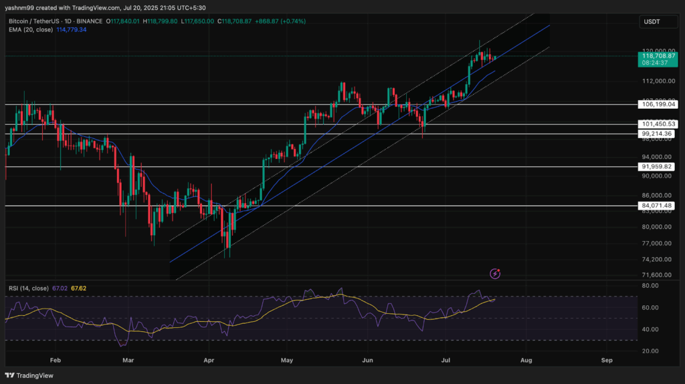Click the 84,071.48 horizontal line price label
Screen dimensions: 685x384
pyautogui.click(x=657, y=206)
